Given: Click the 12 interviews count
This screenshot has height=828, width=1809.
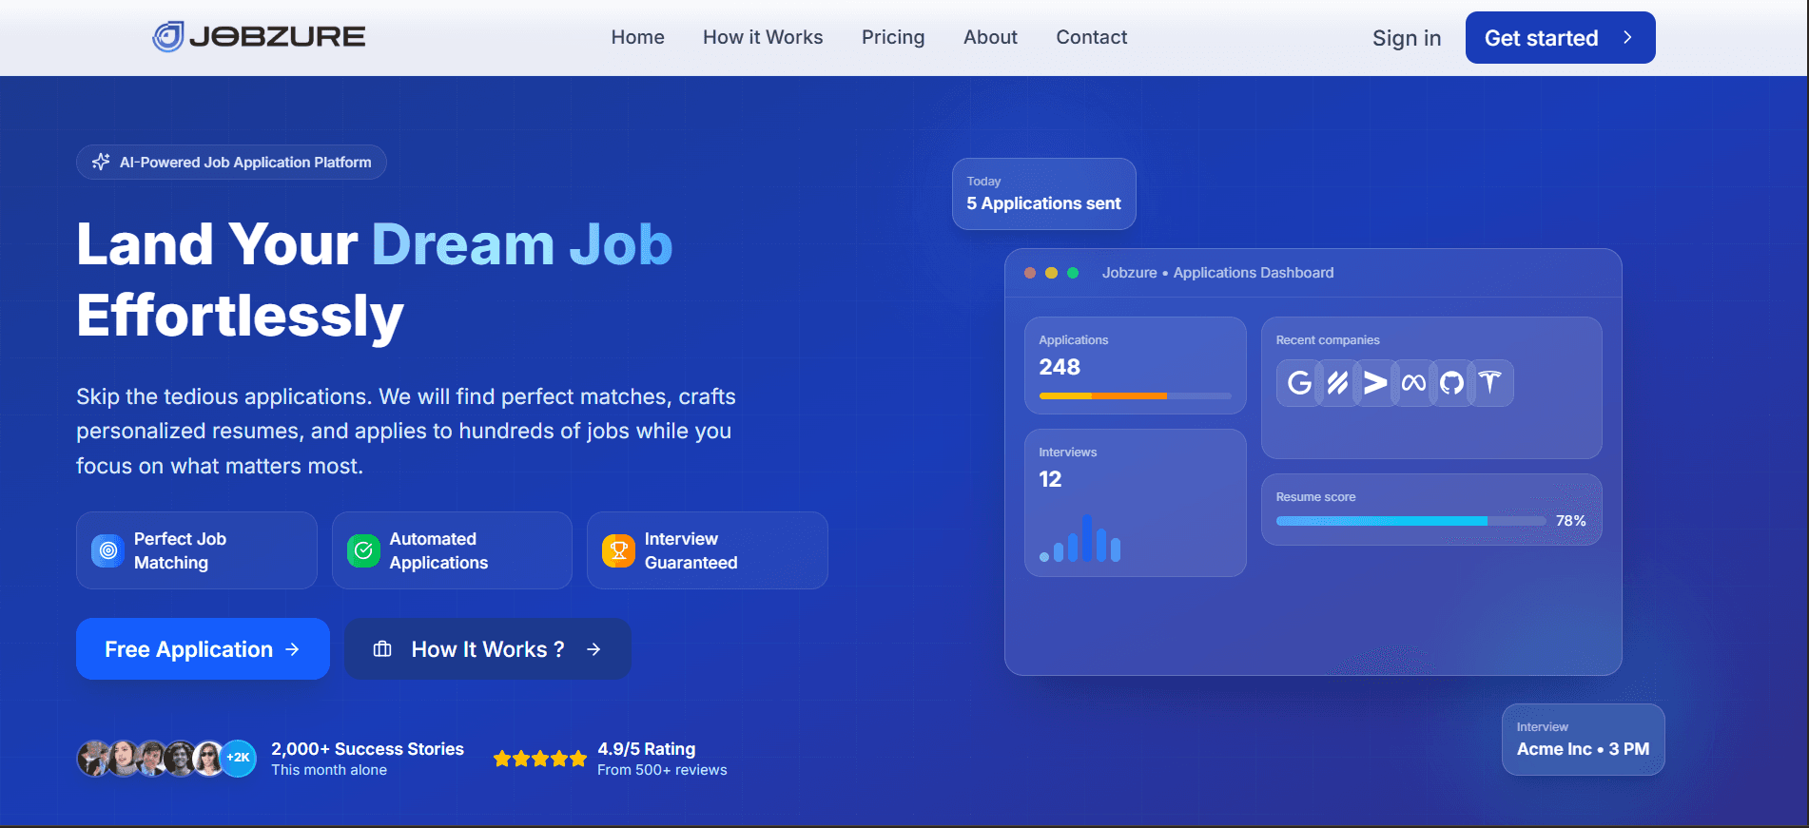Looking at the screenshot, I should (1050, 479).
